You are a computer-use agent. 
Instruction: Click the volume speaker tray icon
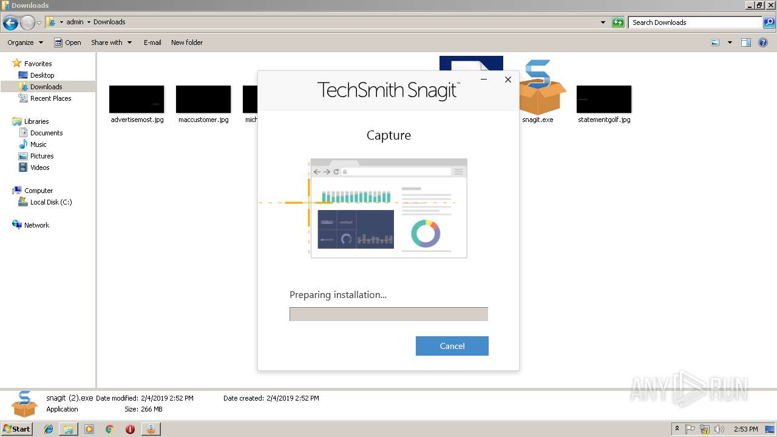[x=719, y=429]
